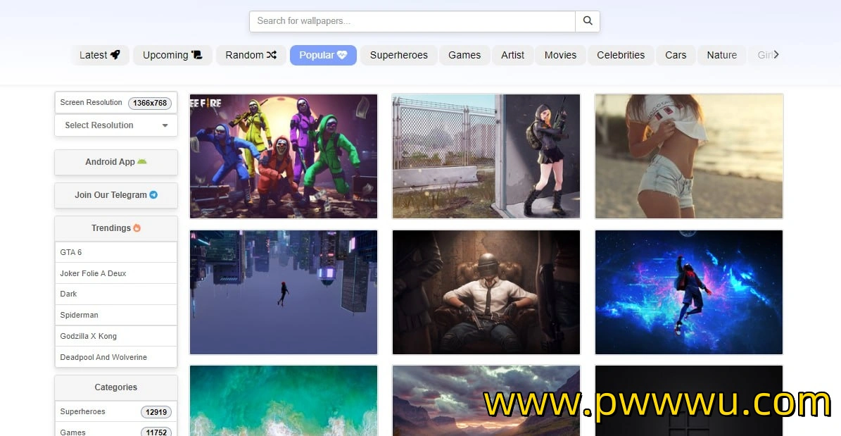Open the turquoise ocean aerial wallpaper
Screen dimensions: 841x436
click(x=284, y=401)
